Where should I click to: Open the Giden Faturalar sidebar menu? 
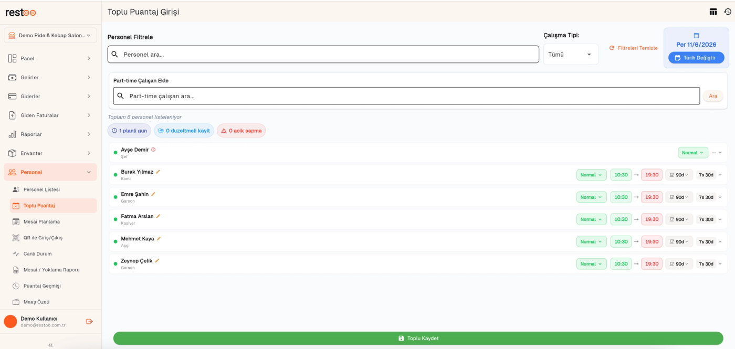click(50, 115)
